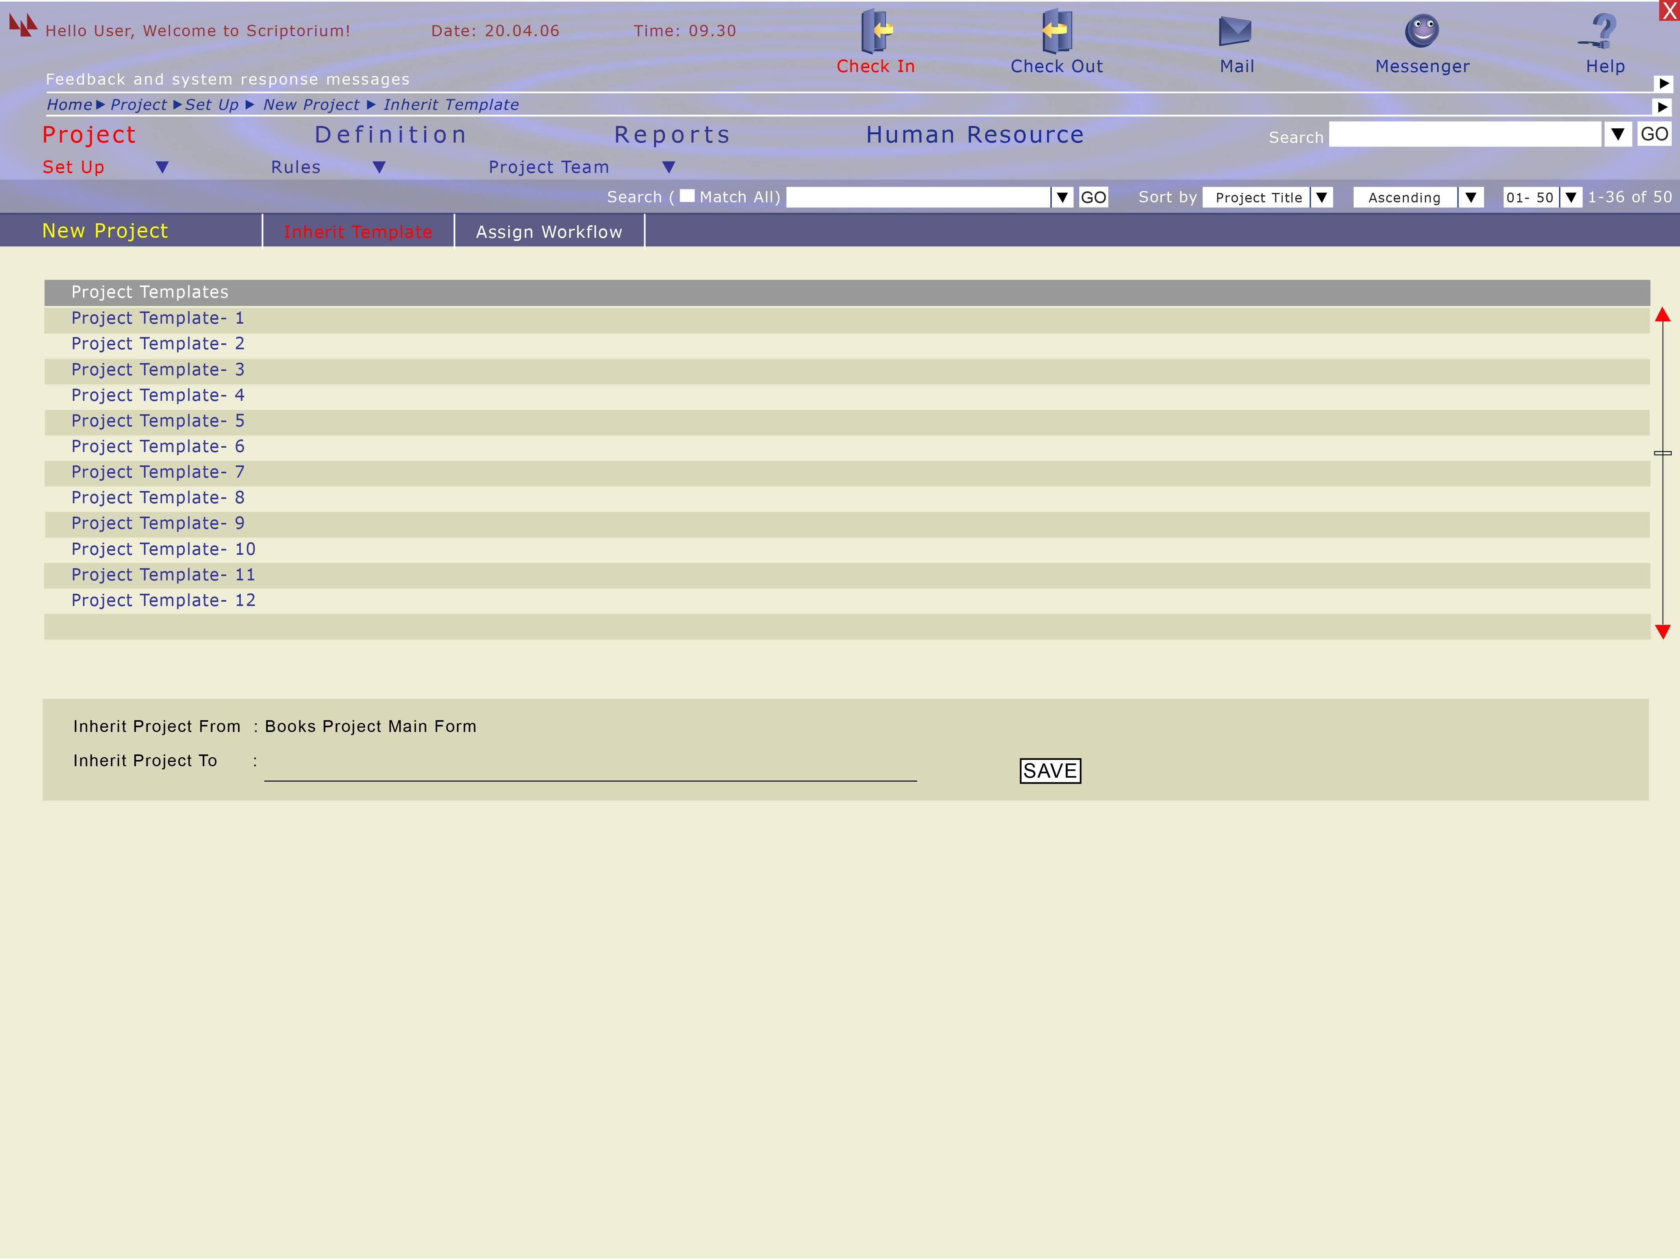The height and width of the screenshot is (1260, 1680).
Task: Open the Mail envelope icon
Action: pyautogui.click(x=1235, y=31)
